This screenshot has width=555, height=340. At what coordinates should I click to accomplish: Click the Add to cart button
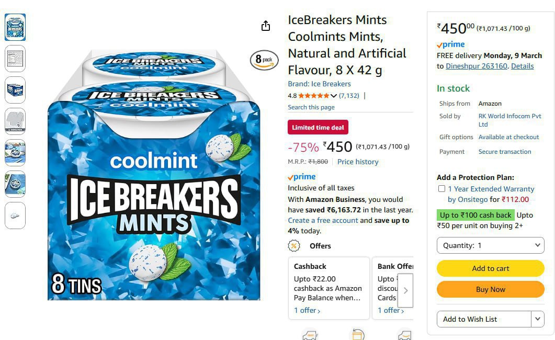[x=490, y=268]
